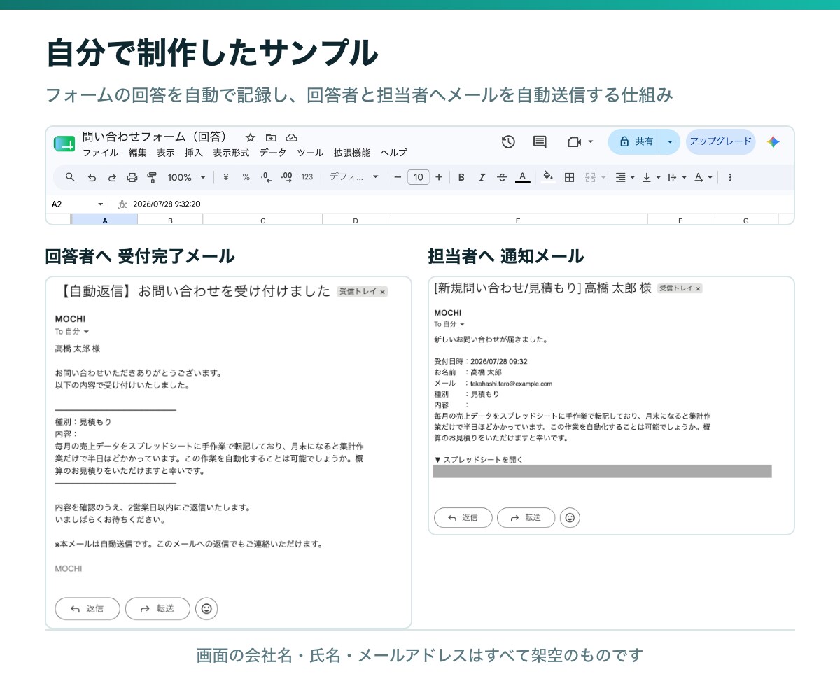Open the toolbar three-dot more menu

[x=730, y=178]
